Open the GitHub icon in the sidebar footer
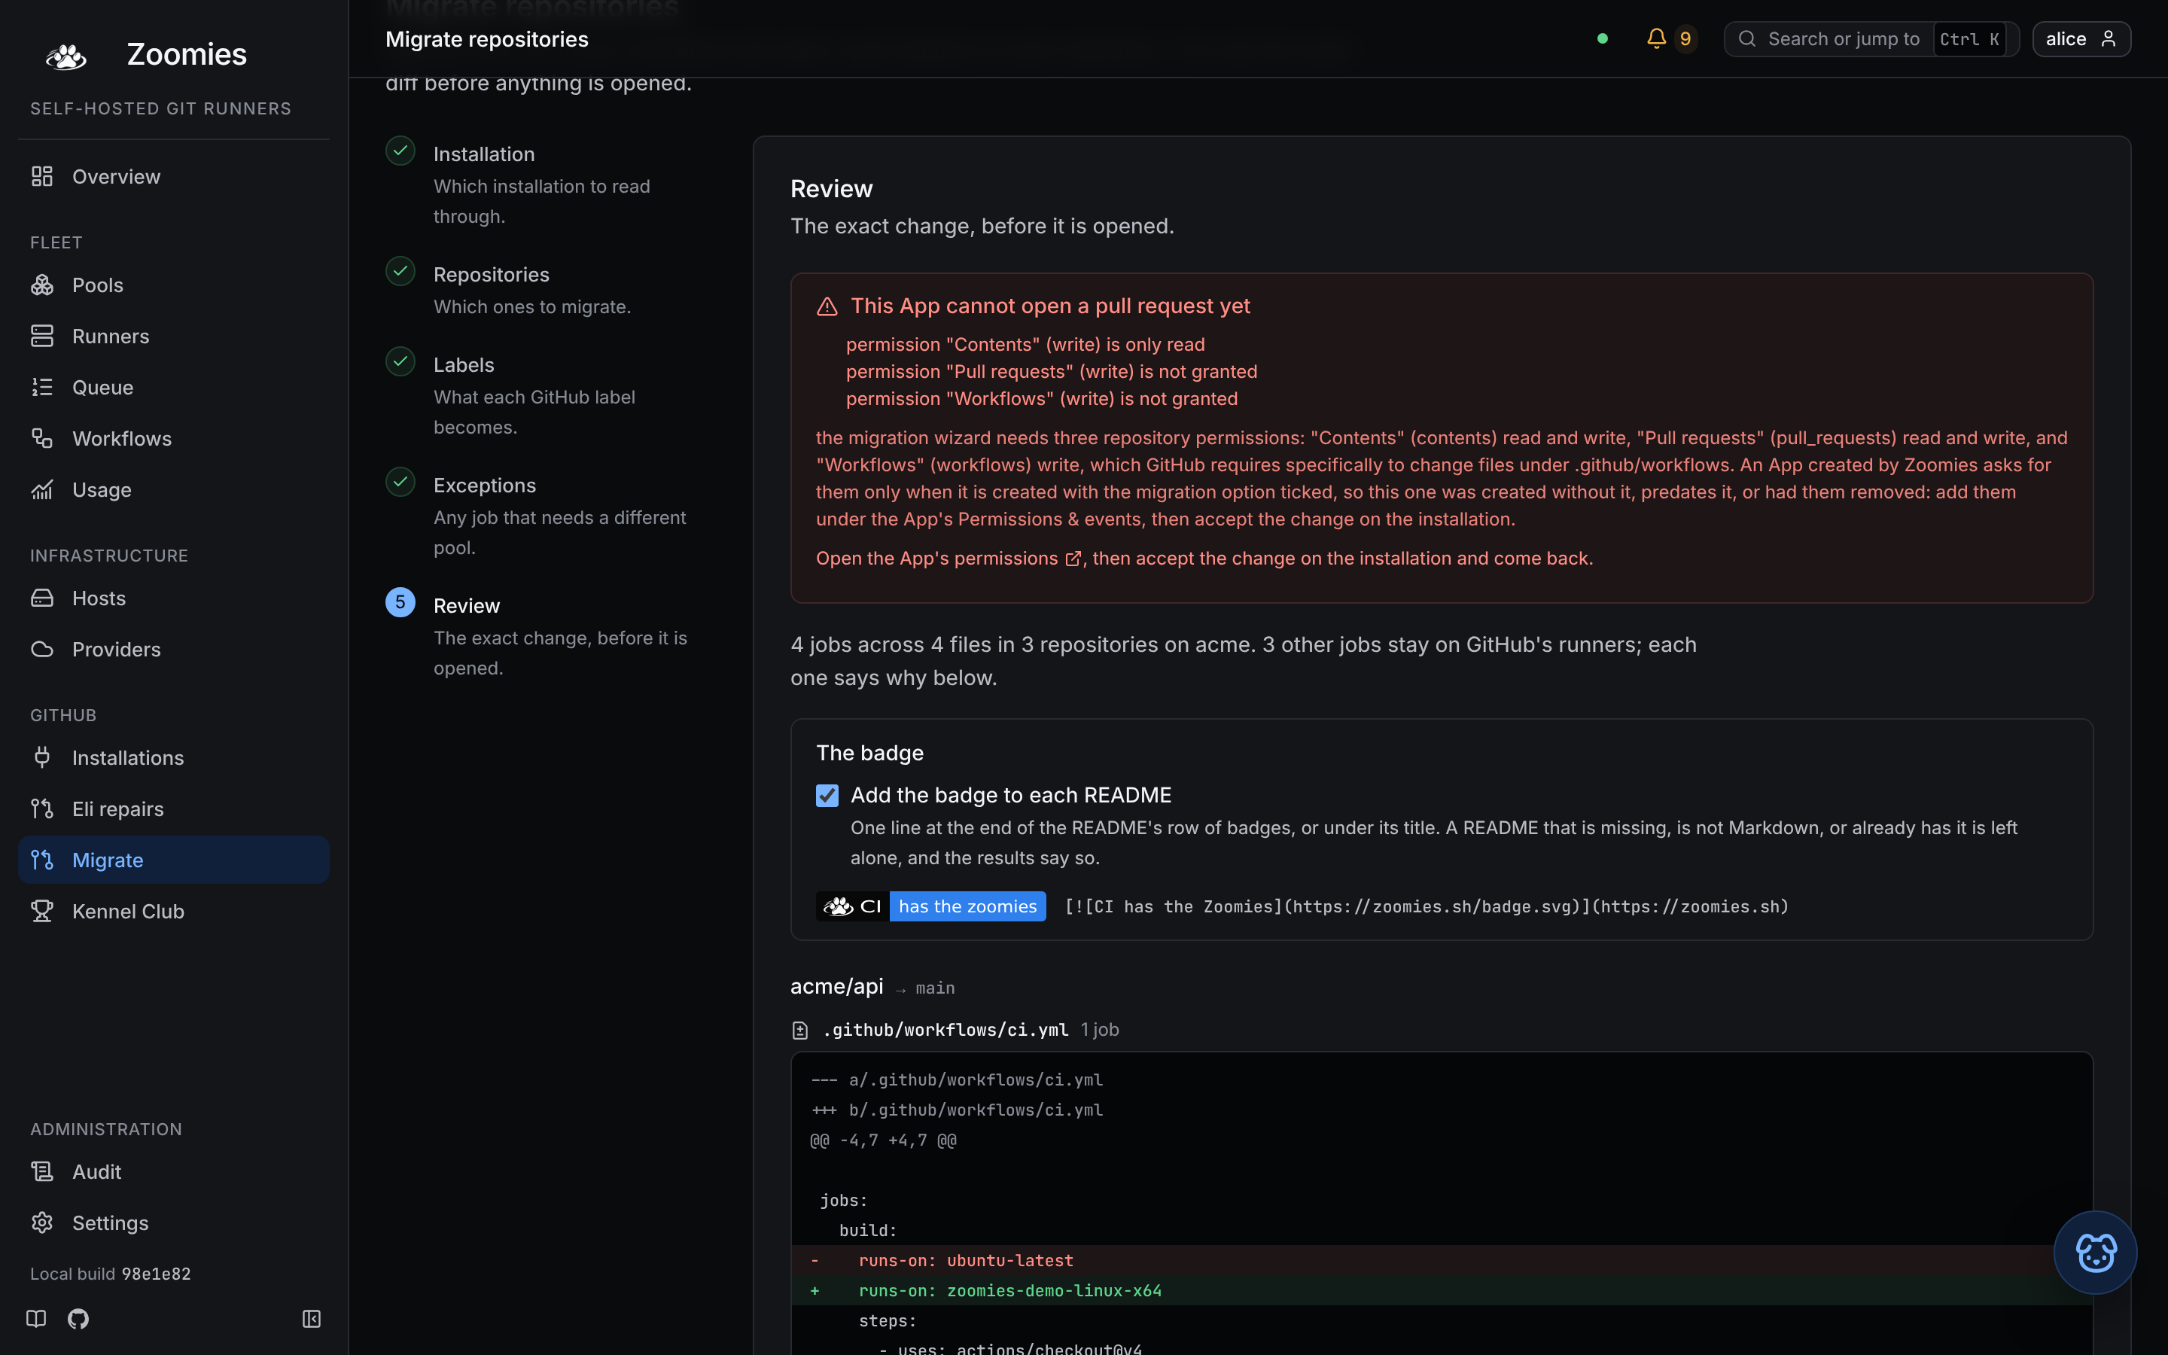This screenshot has height=1355, width=2168. pos(78,1318)
